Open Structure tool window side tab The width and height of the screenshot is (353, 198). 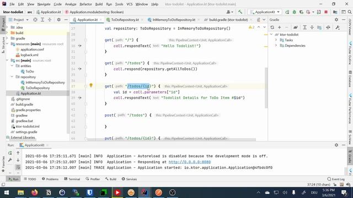click(3, 45)
